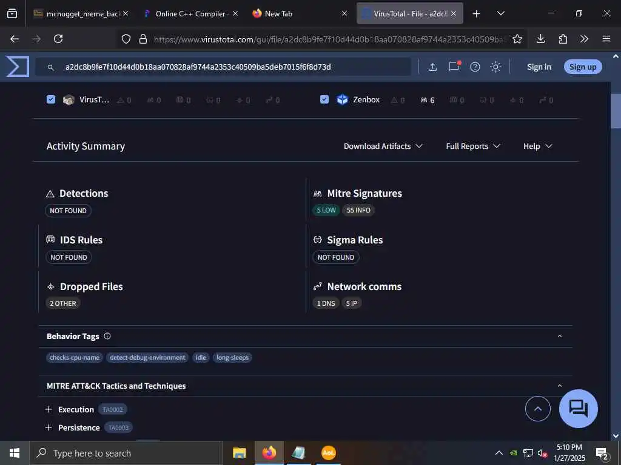Open the more tools overflow chevrons
621x465 pixels.
pyautogui.click(x=584, y=39)
